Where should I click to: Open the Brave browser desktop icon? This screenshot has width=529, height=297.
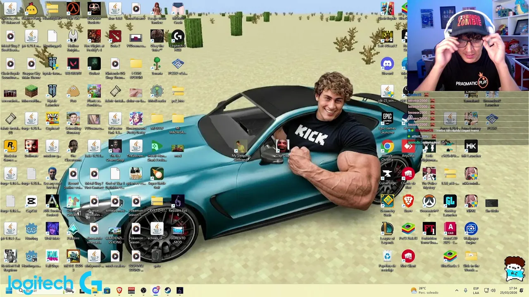tap(408, 204)
